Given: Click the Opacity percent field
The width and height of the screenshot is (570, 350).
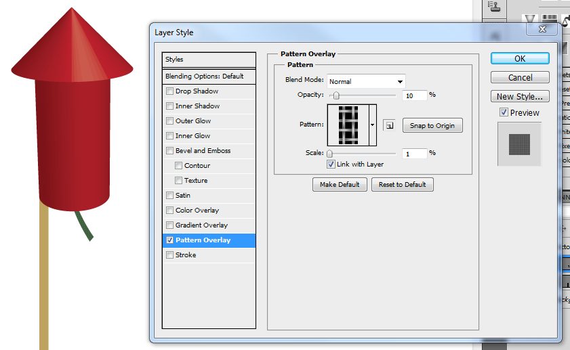Looking at the screenshot, I should point(414,95).
